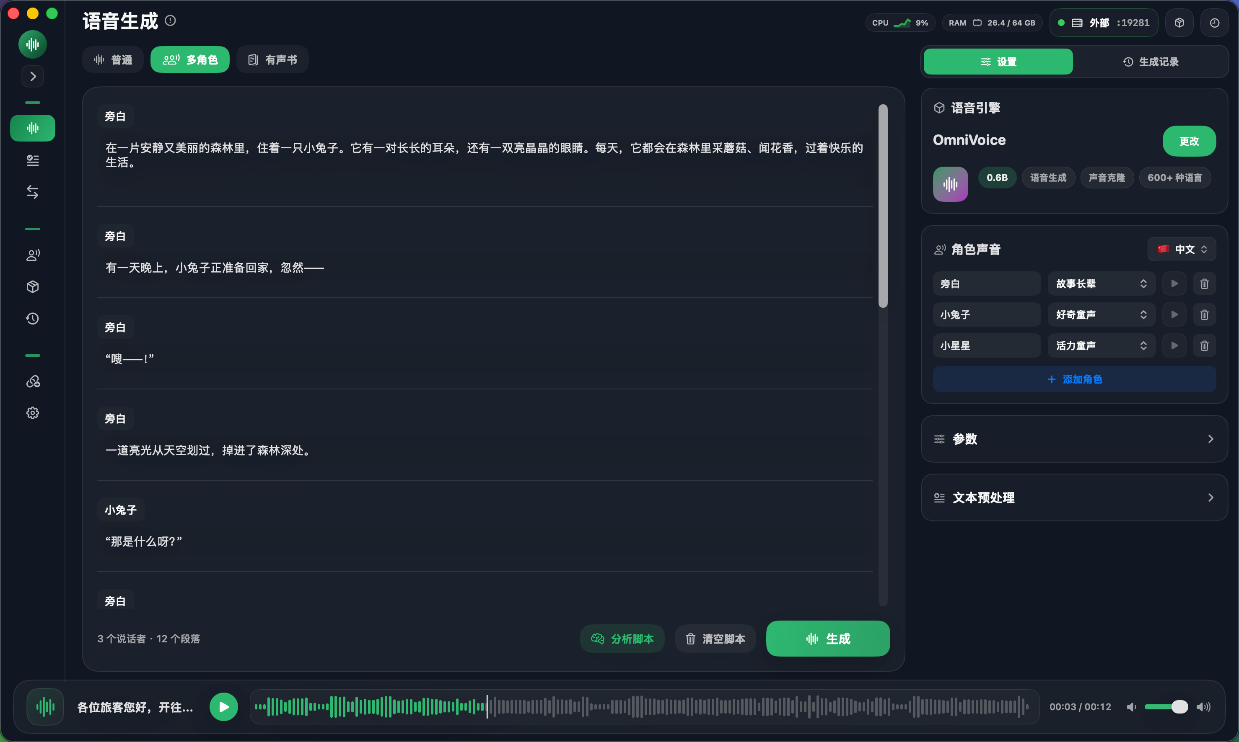Open the history clock sidebar icon
Screen dimensions: 1239x742
[x=33, y=319]
